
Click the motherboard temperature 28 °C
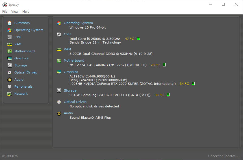(155, 65)
